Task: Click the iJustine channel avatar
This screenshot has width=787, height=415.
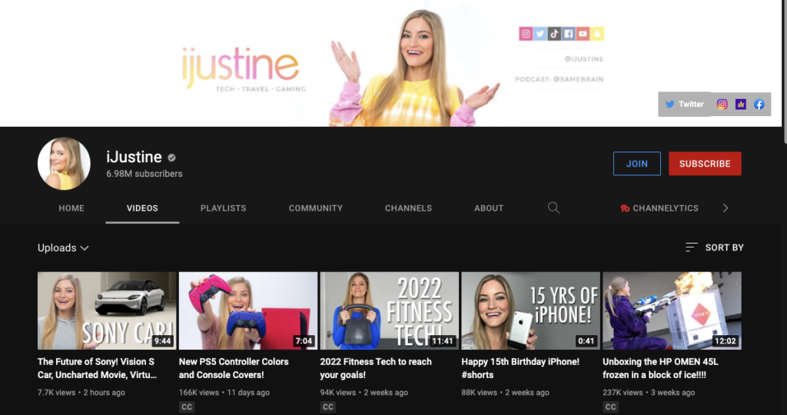Action: [x=64, y=164]
